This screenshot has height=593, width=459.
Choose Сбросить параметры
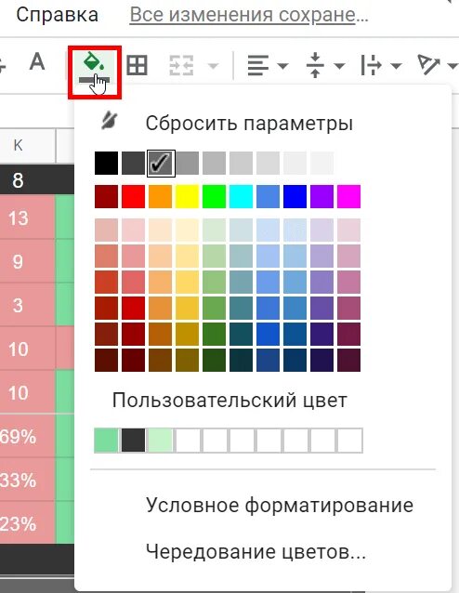(249, 124)
